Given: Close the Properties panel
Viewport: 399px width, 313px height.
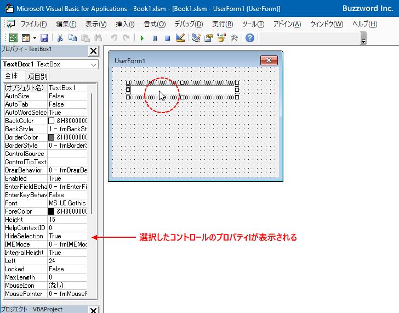Looking at the screenshot, I should pyautogui.click(x=93, y=51).
